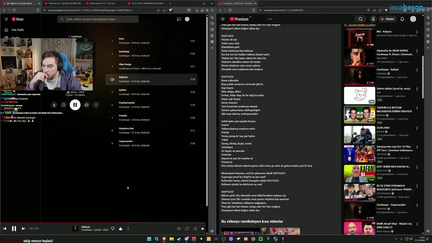The height and width of the screenshot is (243, 432).
Task: Open options for Mix - Kalpsiz video
Action: click(417, 32)
